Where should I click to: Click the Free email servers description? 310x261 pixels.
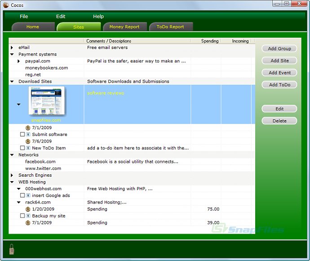coord(107,48)
